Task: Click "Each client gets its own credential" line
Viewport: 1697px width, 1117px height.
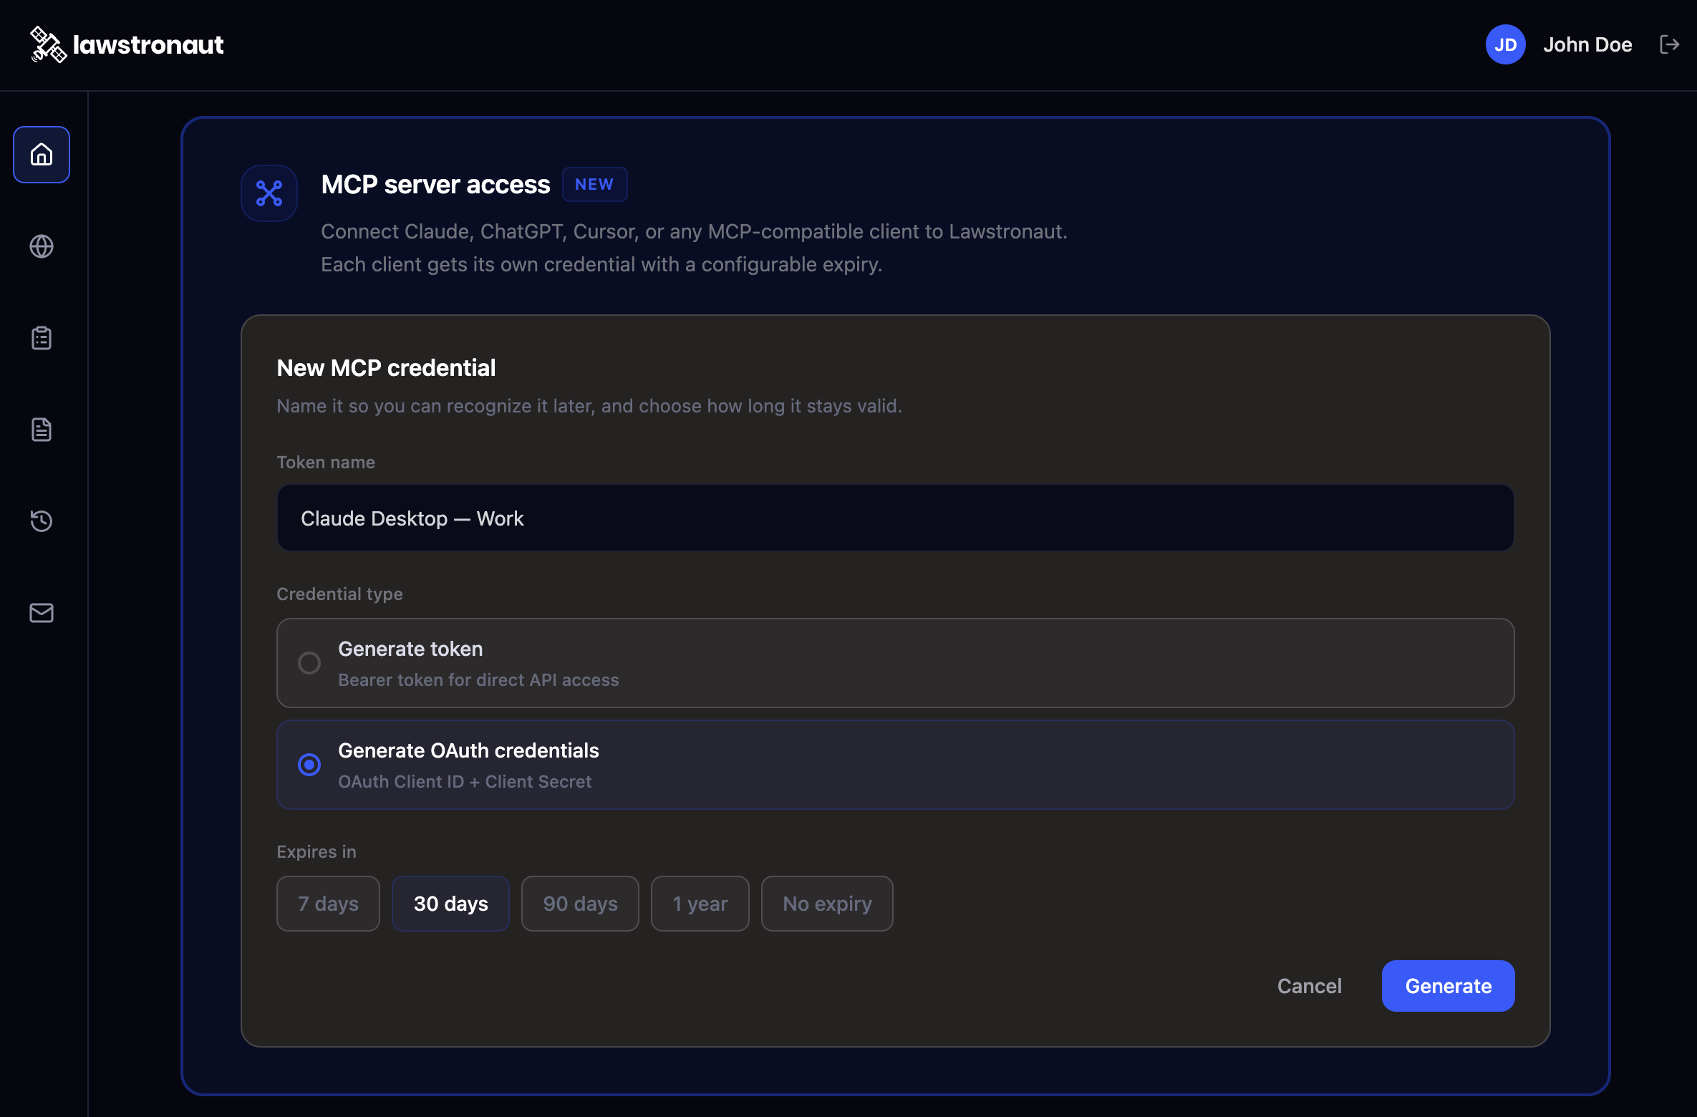Action: pyautogui.click(x=601, y=265)
